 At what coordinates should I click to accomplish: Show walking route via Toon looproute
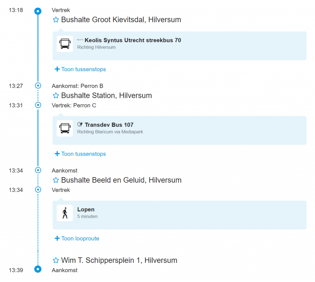coord(77,238)
